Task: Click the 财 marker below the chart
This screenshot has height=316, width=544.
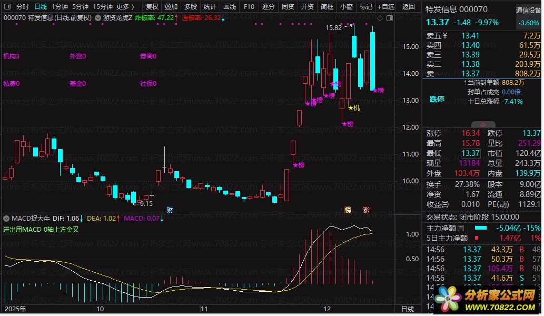Action: pyautogui.click(x=170, y=210)
